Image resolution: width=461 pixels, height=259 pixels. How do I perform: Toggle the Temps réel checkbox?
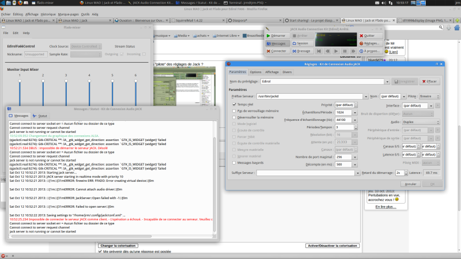pyautogui.click(x=234, y=105)
